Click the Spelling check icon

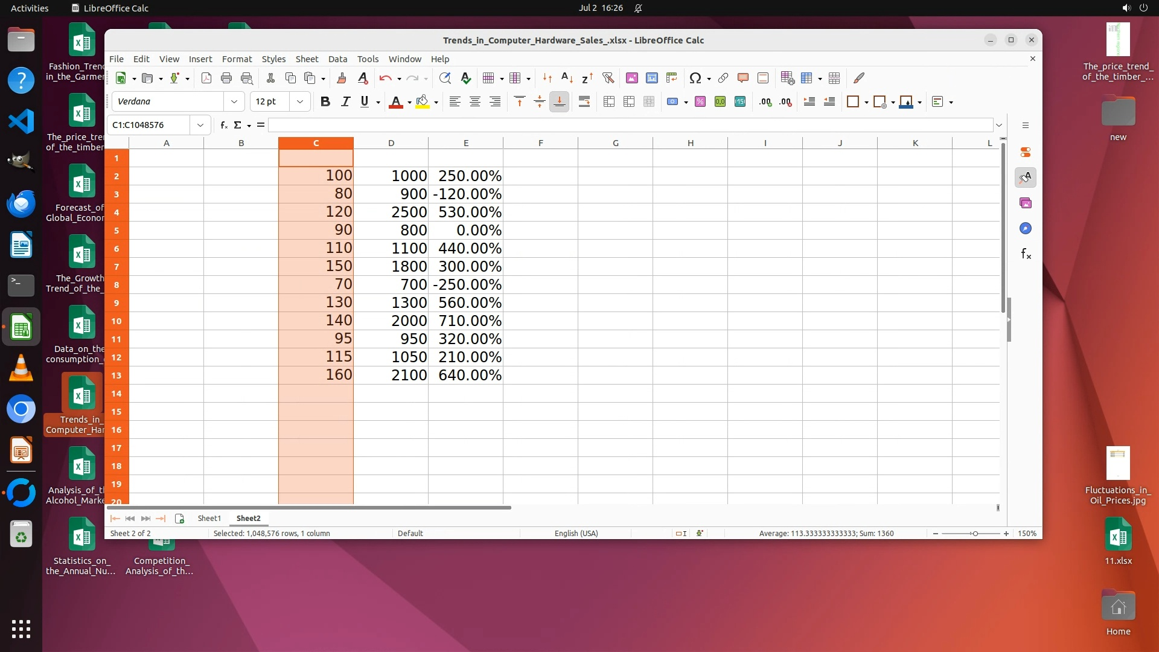pos(465,78)
